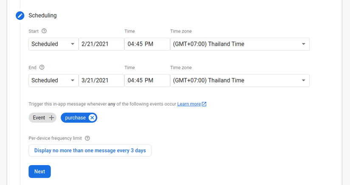
Task: Click the help icon beside Per-device frequency limit
Action: coord(87,138)
